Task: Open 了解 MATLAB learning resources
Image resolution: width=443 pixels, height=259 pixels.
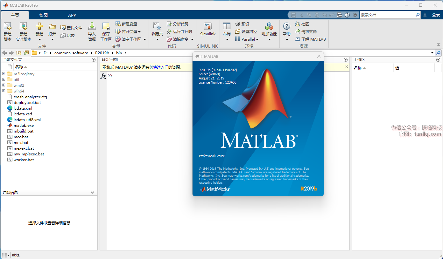Action: 310,39
